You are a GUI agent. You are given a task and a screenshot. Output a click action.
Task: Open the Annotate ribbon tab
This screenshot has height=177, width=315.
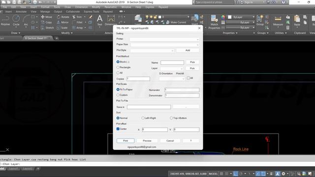21,12
